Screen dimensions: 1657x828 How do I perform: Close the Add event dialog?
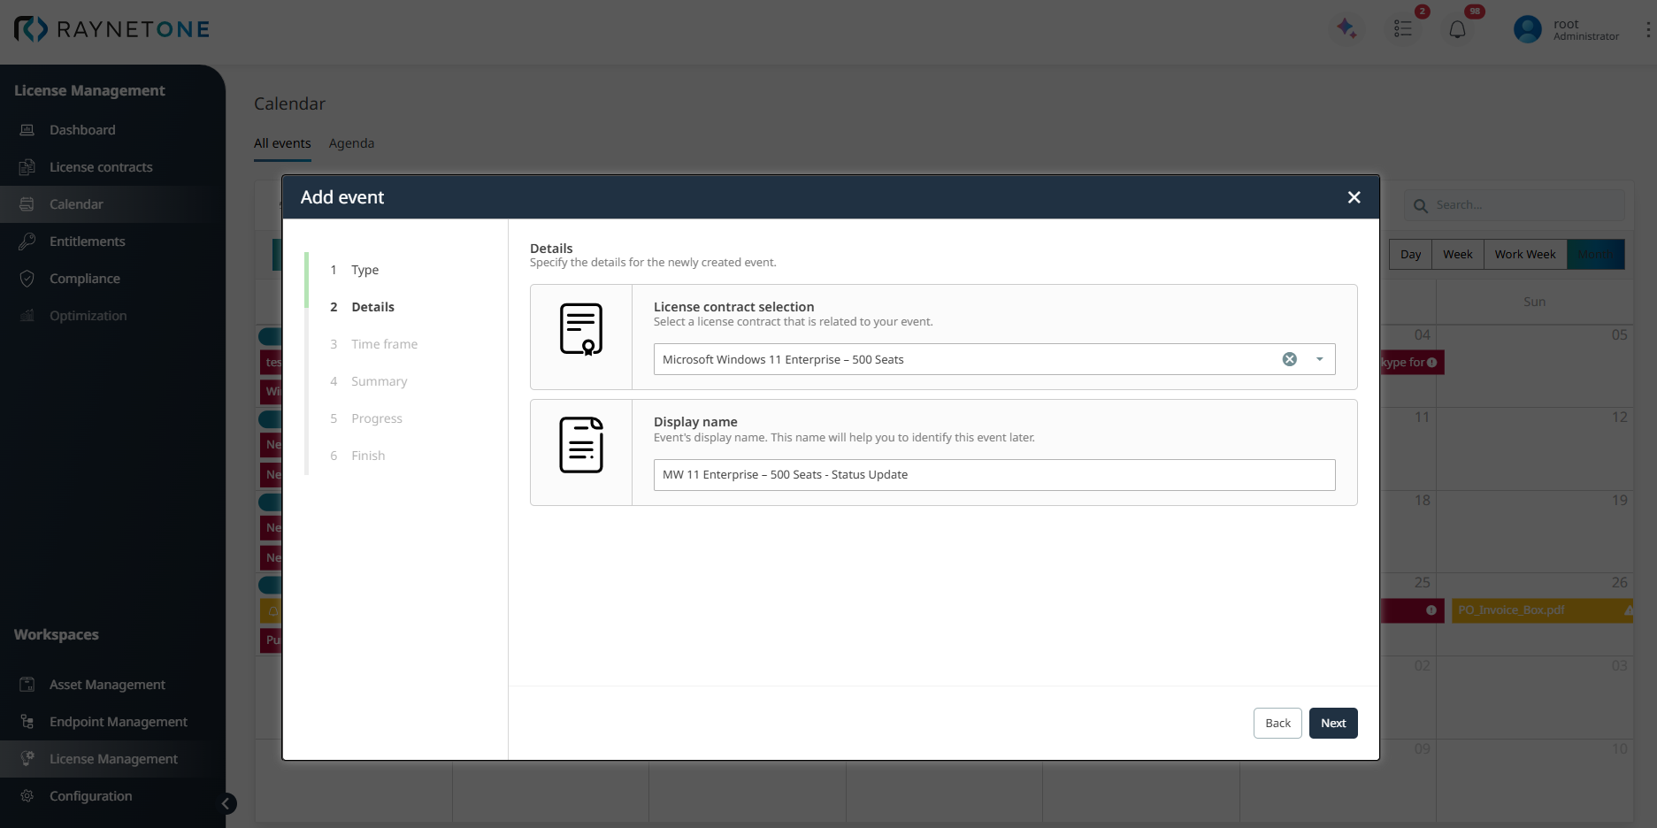[1354, 197]
